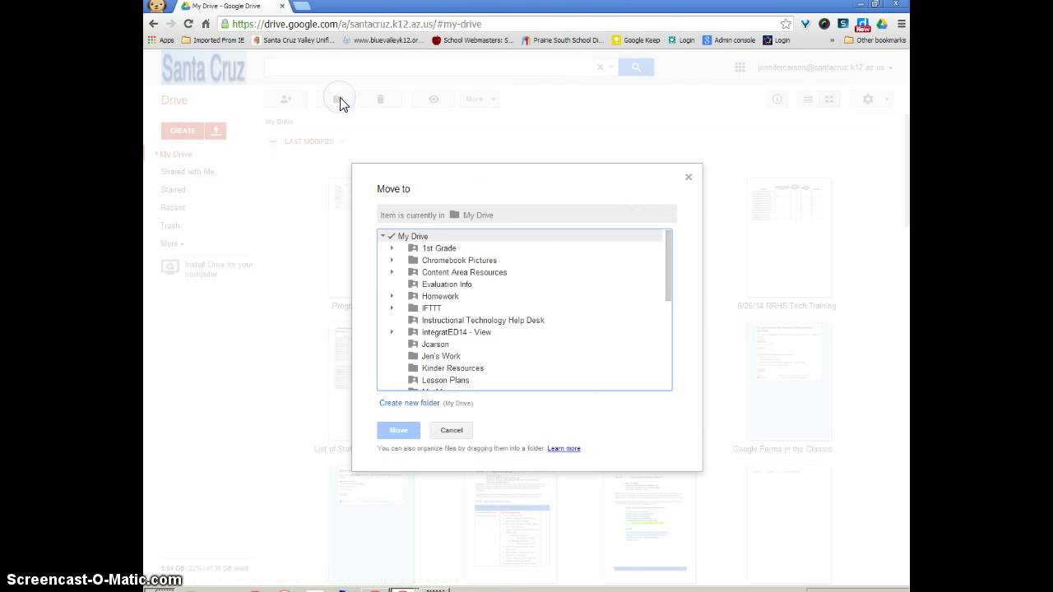Open the www.bluevalleyk12.or bookmark
The image size is (1053, 592).
(x=383, y=39)
